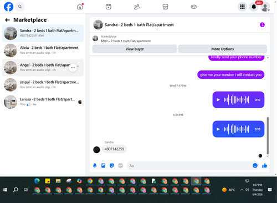The height and width of the screenshot is (203, 277).
Task: Choose a sticker
Action: (x=112, y=165)
